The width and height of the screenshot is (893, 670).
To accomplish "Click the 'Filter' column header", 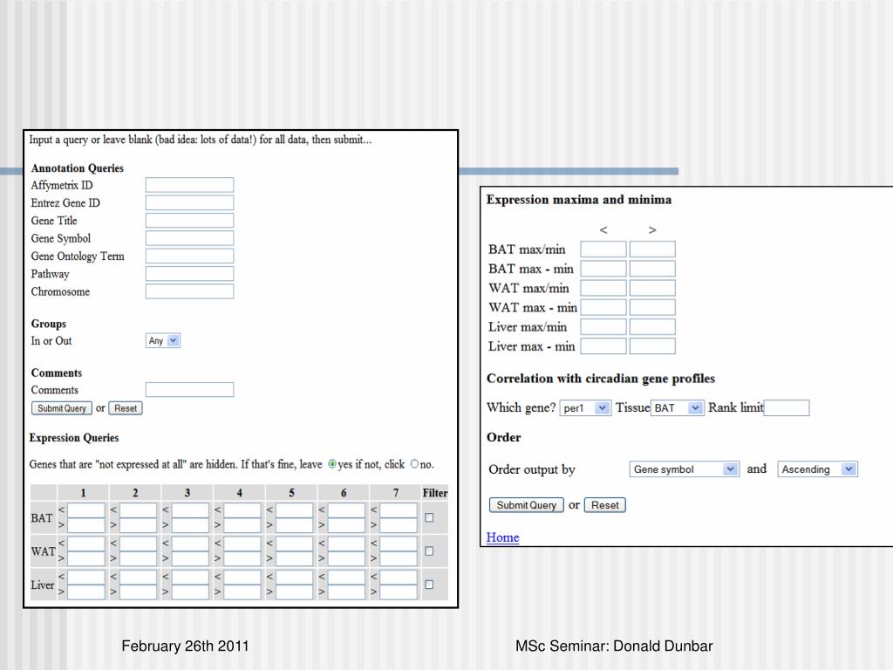I will (435, 493).
